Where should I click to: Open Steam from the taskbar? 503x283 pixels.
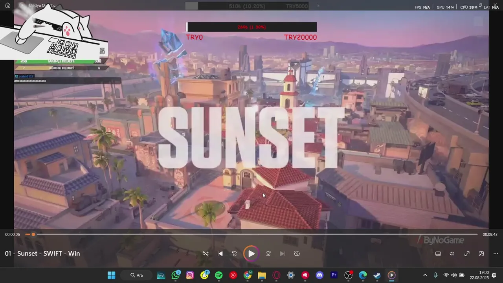click(377, 275)
